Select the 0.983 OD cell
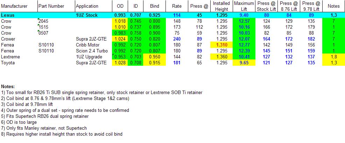This screenshot has height=143, width=345. [120, 33]
